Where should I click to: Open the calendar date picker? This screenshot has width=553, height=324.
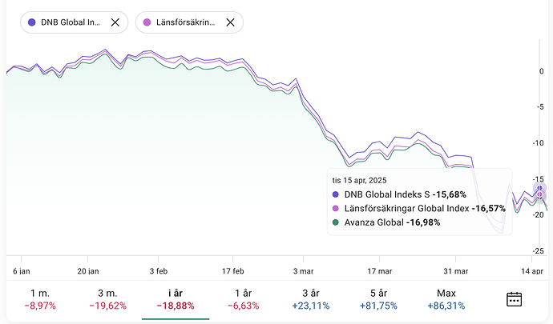(515, 299)
